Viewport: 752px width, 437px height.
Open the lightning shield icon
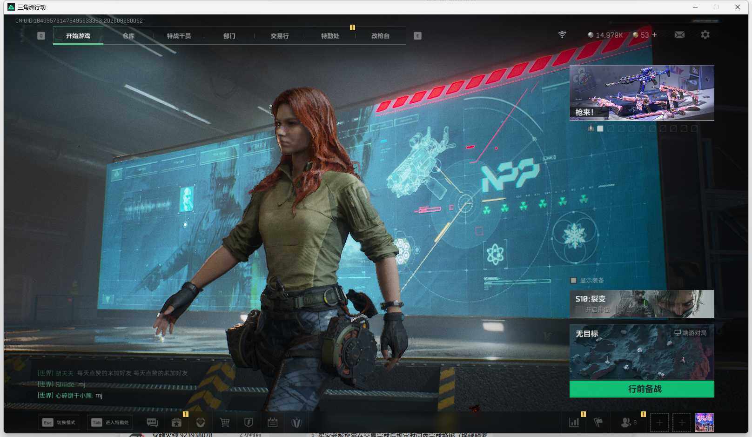coord(248,423)
